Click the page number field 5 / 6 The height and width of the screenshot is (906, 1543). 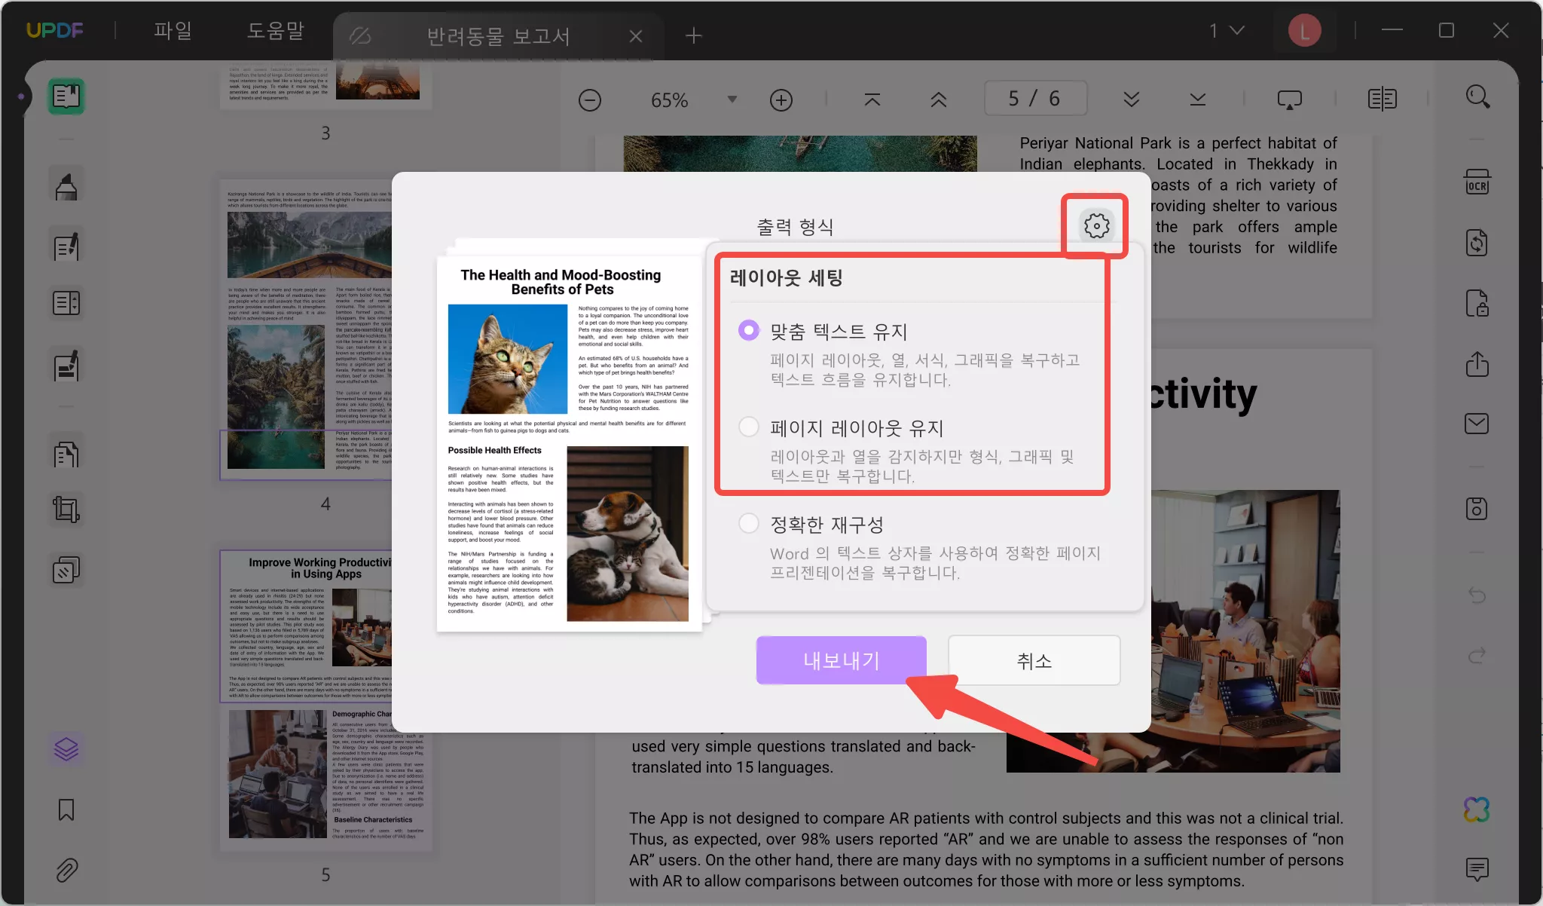pos(1035,99)
